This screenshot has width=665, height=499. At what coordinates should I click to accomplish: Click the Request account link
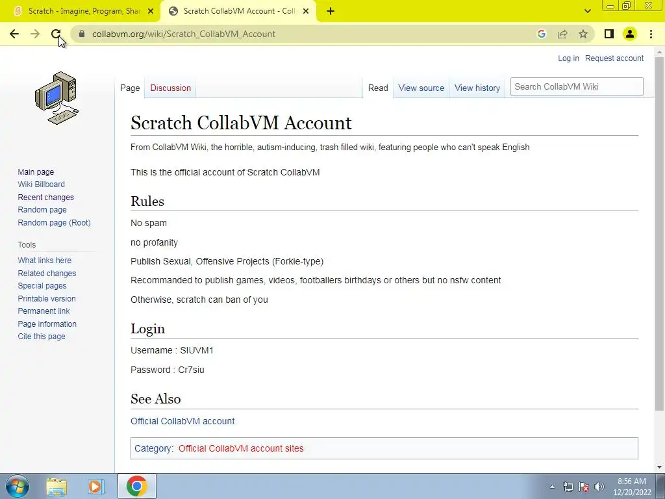coord(614,58)
